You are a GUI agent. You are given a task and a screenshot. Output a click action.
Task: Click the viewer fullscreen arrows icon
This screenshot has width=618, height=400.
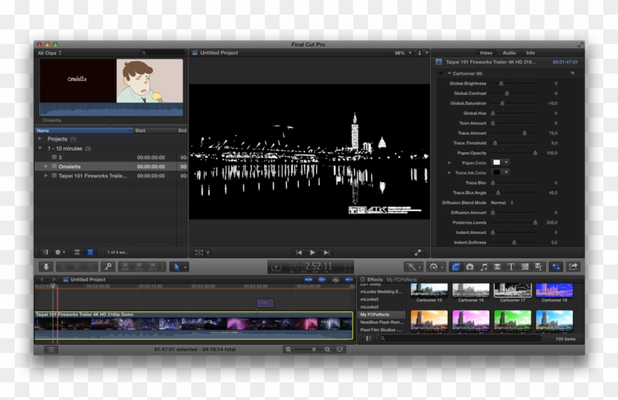417,253
